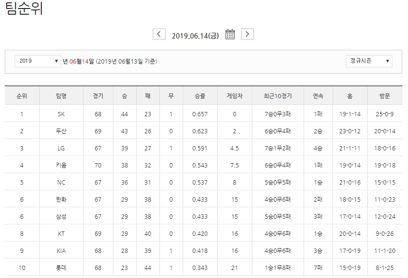Select team name LG
Viewport: 408px width, 278px height.
(x=61, y=148)
